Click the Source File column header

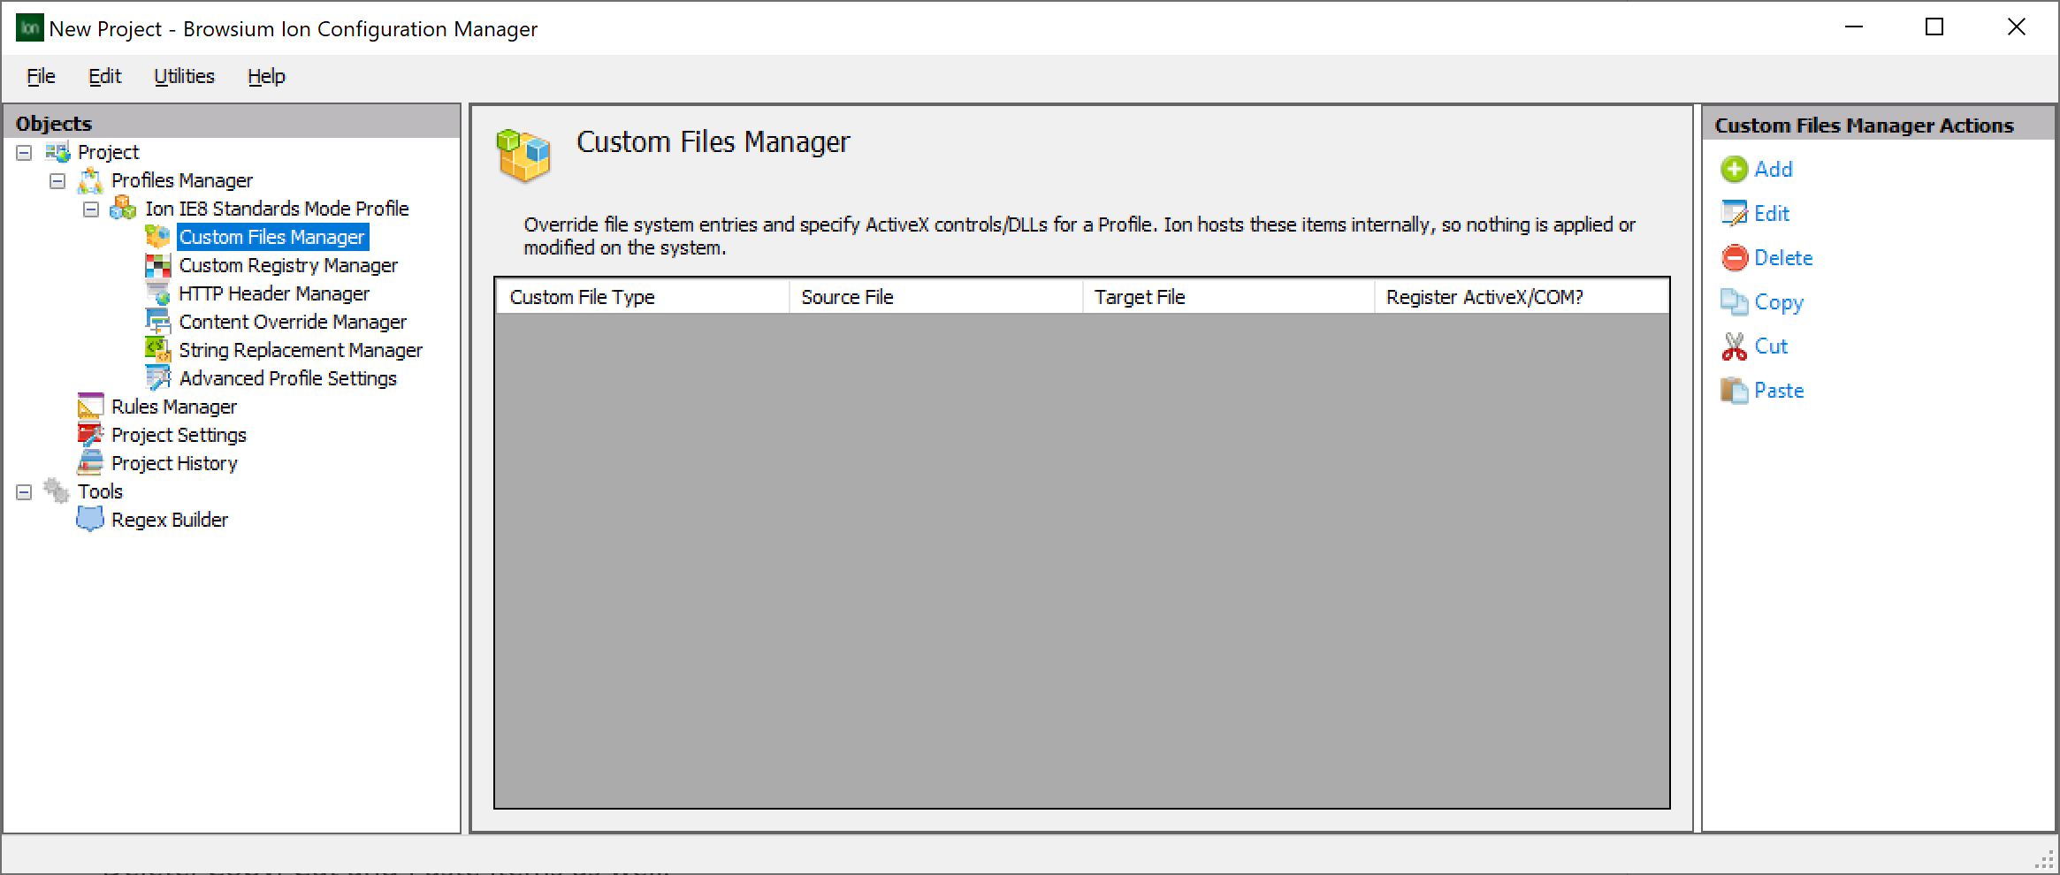point(846,297)
